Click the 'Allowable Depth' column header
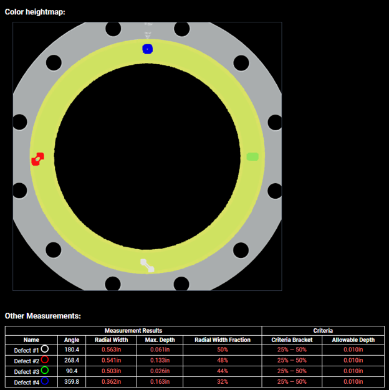 [x=353, y=340]
